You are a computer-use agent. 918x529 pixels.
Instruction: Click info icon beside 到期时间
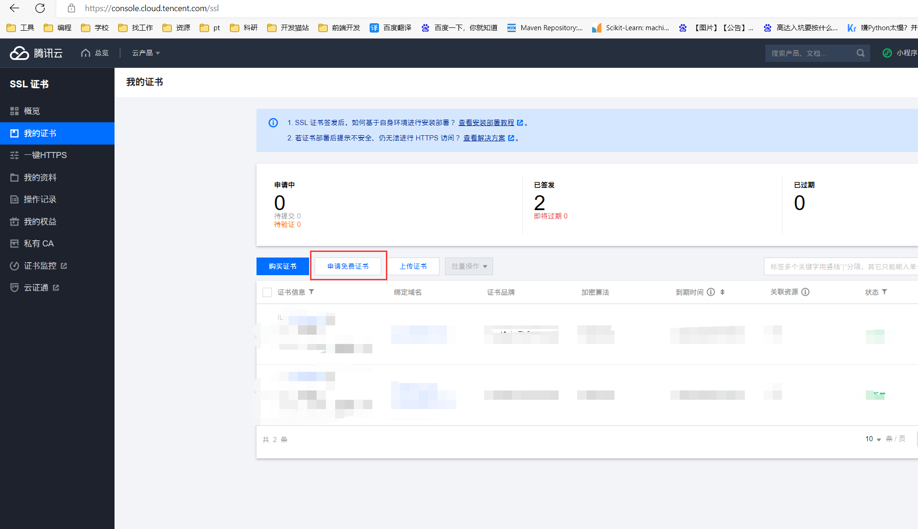[711, 292]
